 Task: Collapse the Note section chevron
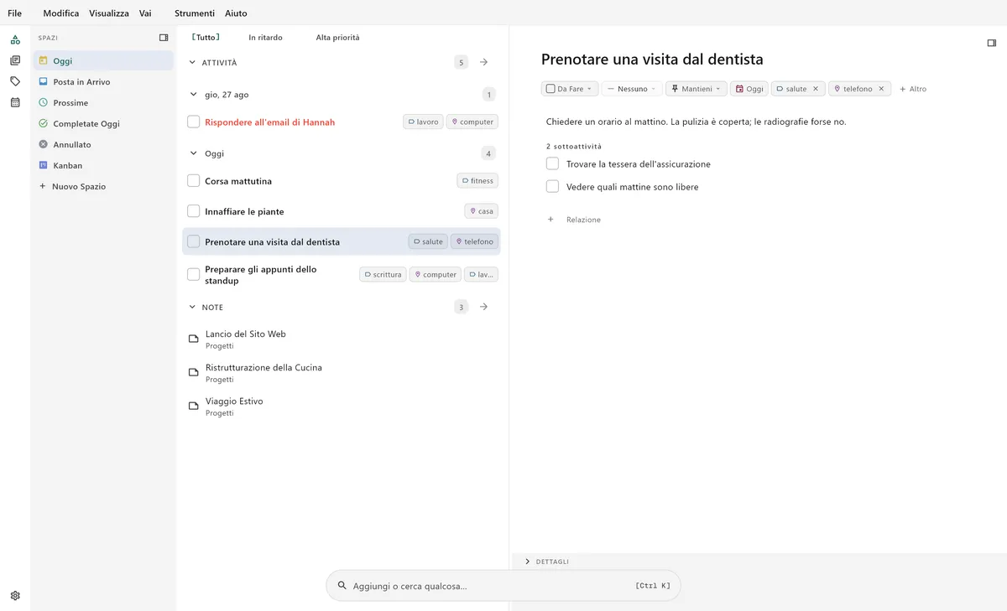(192, 307)
